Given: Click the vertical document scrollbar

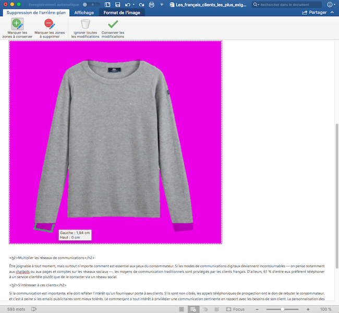Looking at the screenshot, I should (x=337, y=196).
